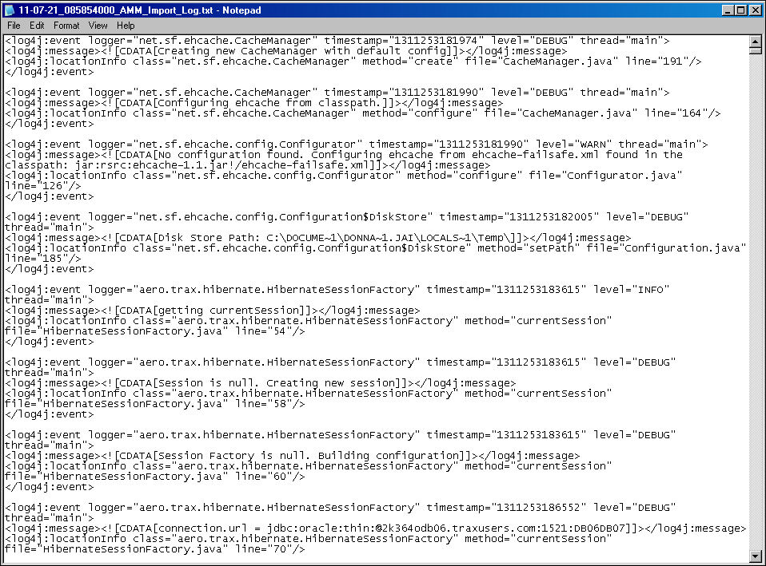
Task: Open the Edit menu
Action: tap(37, 26)
